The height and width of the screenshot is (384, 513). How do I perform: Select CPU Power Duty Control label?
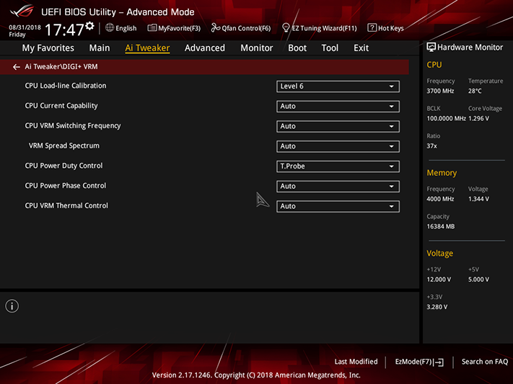pyautogui.click(x=63, y=166)
